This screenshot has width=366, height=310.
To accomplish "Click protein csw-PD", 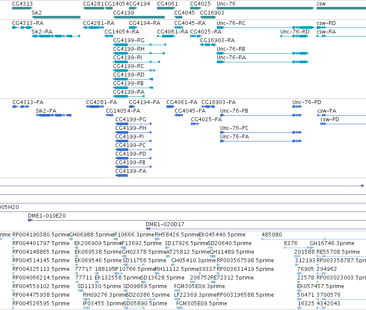I will click(x=343, y=124).
